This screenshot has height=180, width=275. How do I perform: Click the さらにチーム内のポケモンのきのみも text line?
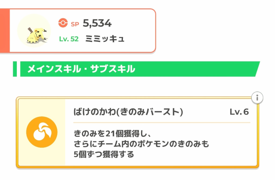pyautogui.click(x=141, y=144)
